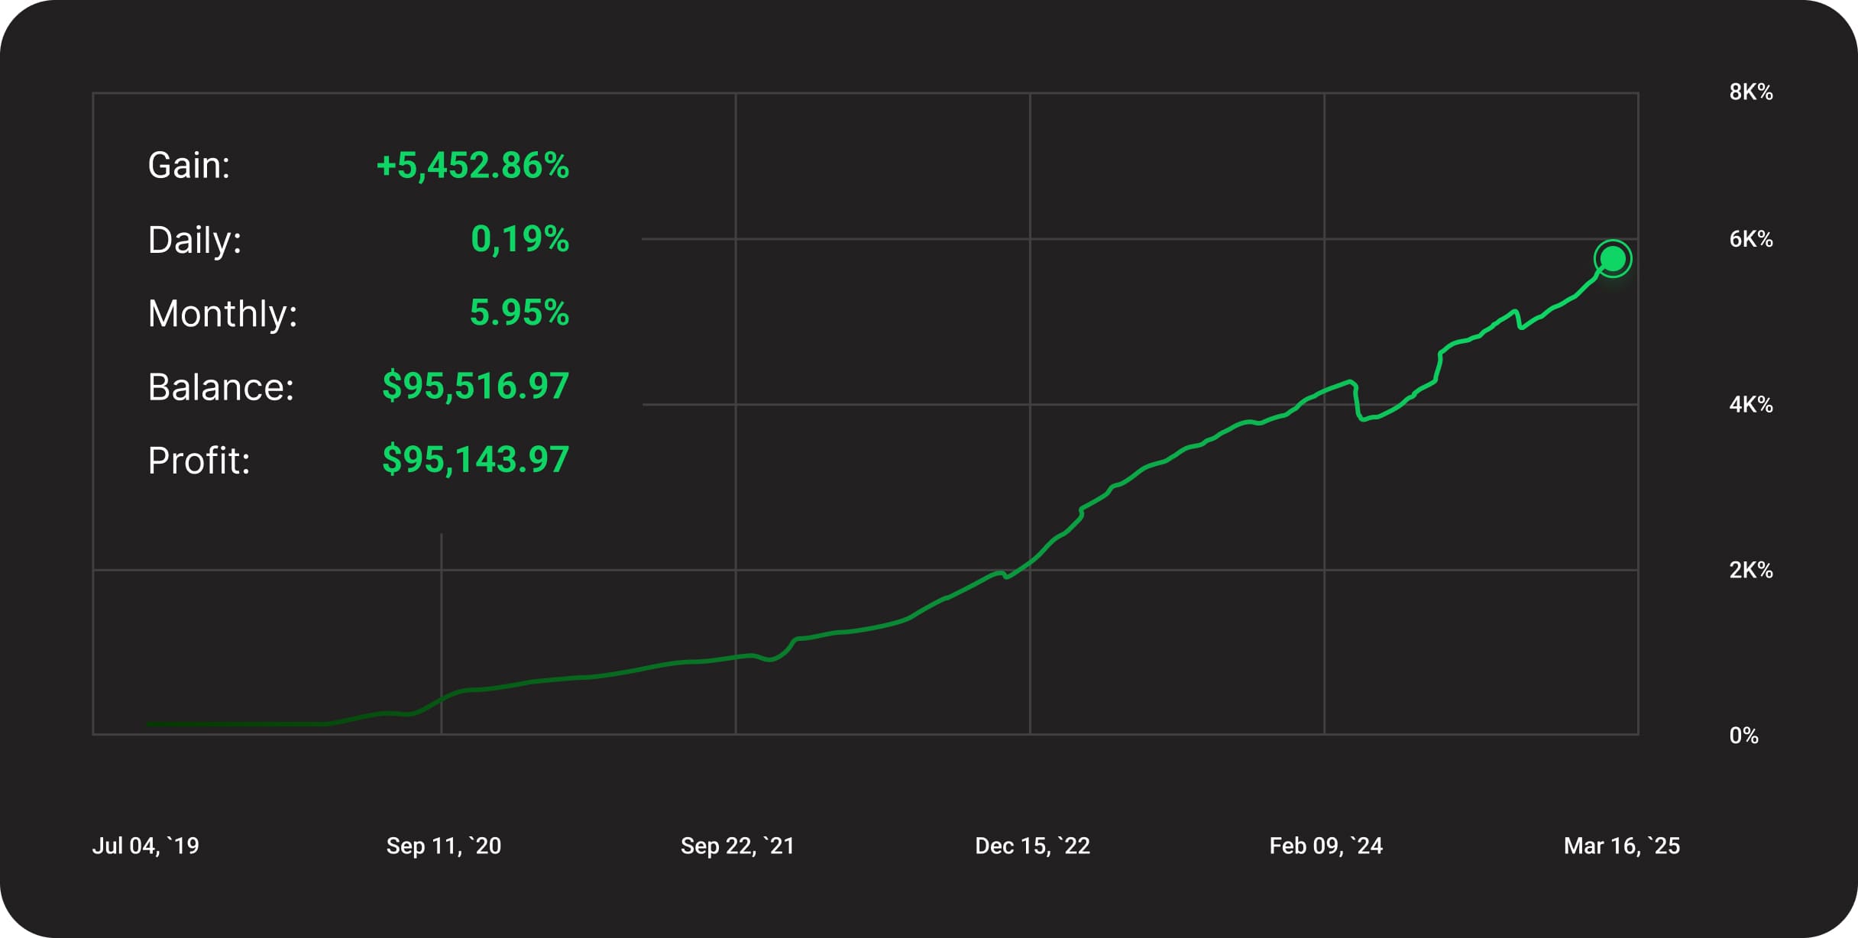Click the Profit amount $95,143.97
This screenshot has width=1858, height=938.
(475, 459)
